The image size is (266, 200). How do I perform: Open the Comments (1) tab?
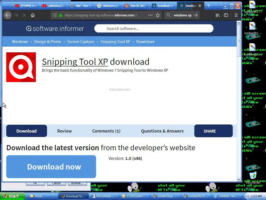click(106, 131)
